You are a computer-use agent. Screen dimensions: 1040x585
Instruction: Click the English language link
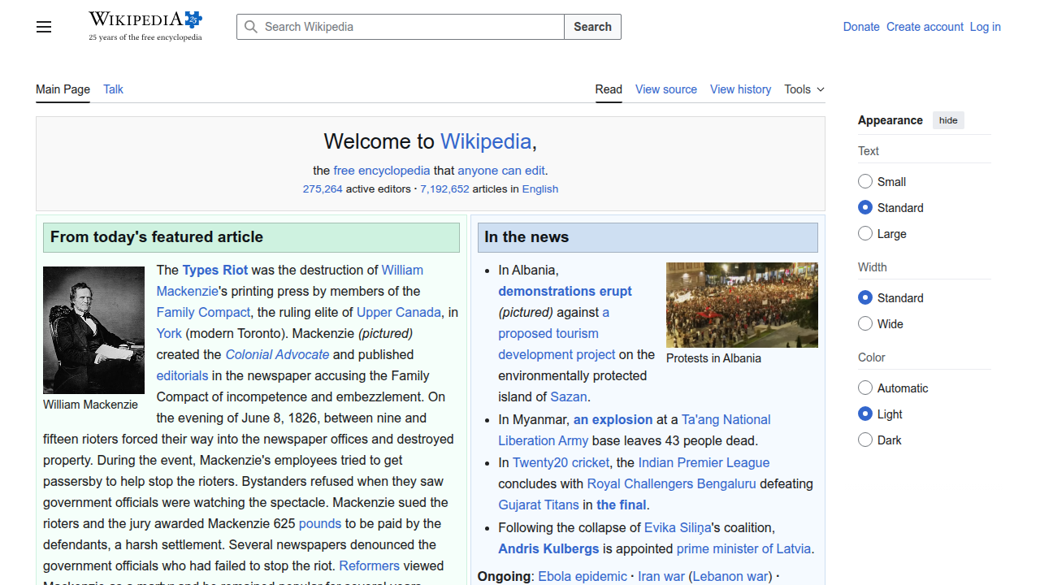tap(540, 188)
